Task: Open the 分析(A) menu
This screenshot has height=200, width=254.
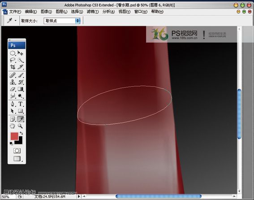Action: pyautogui.click(x=108, y=12)
